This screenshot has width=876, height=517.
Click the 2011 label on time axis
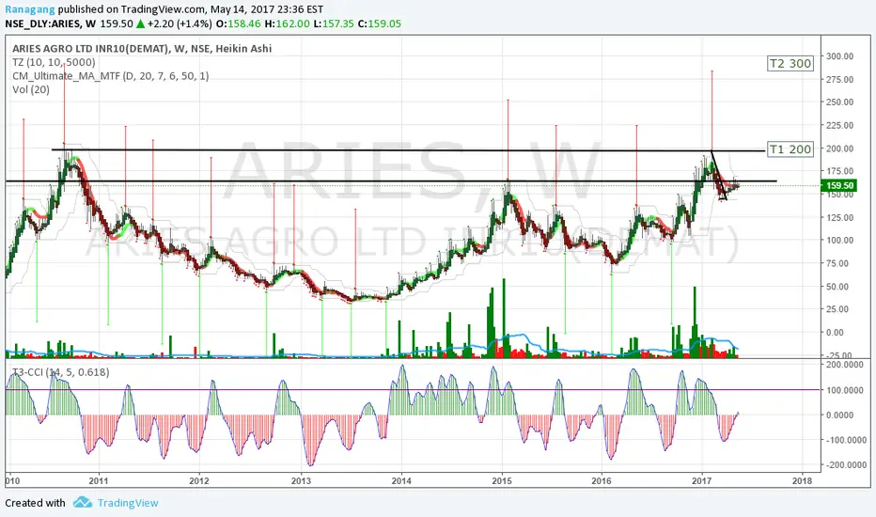coord(99,480)
